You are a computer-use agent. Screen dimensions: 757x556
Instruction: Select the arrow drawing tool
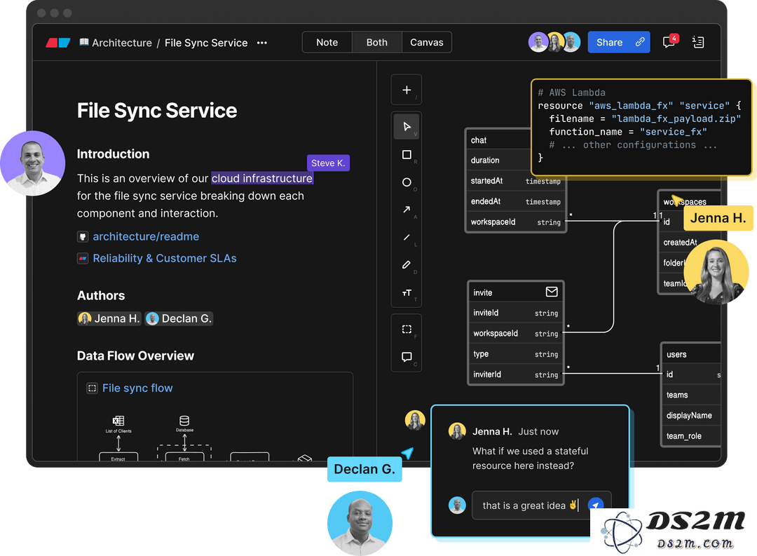407,210
